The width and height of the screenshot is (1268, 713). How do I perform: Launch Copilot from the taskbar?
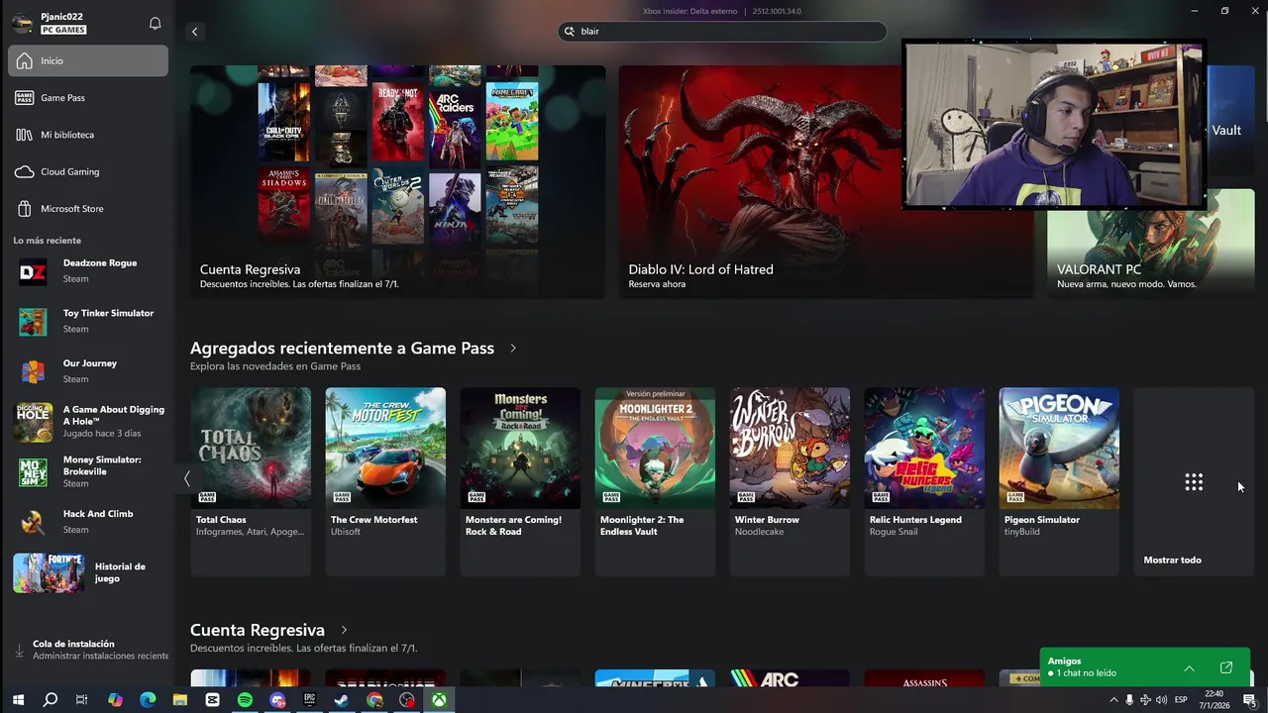pyautogui.click(x=115, y=700)
